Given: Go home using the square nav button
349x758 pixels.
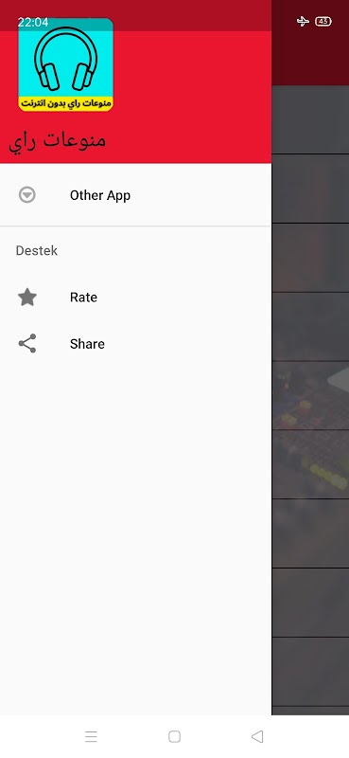Looking at the screenshot, I should [174, 736].
